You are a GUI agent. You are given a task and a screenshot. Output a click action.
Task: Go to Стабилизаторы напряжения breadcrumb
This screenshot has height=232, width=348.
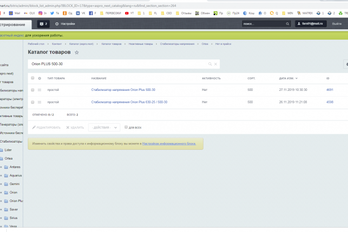tap(177, 44)
